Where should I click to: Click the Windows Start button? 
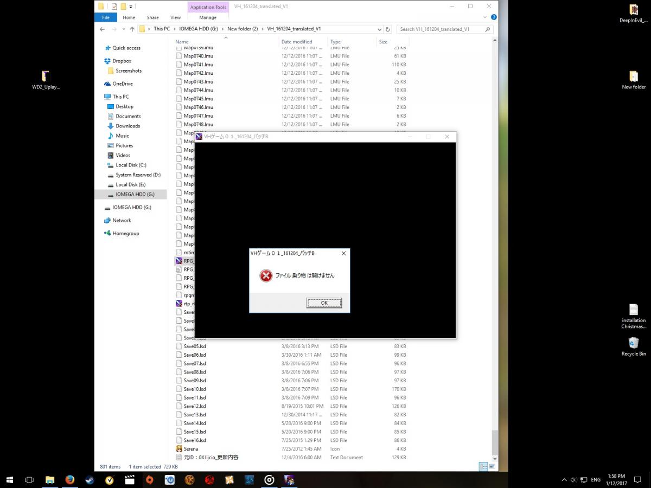(10, 480)
